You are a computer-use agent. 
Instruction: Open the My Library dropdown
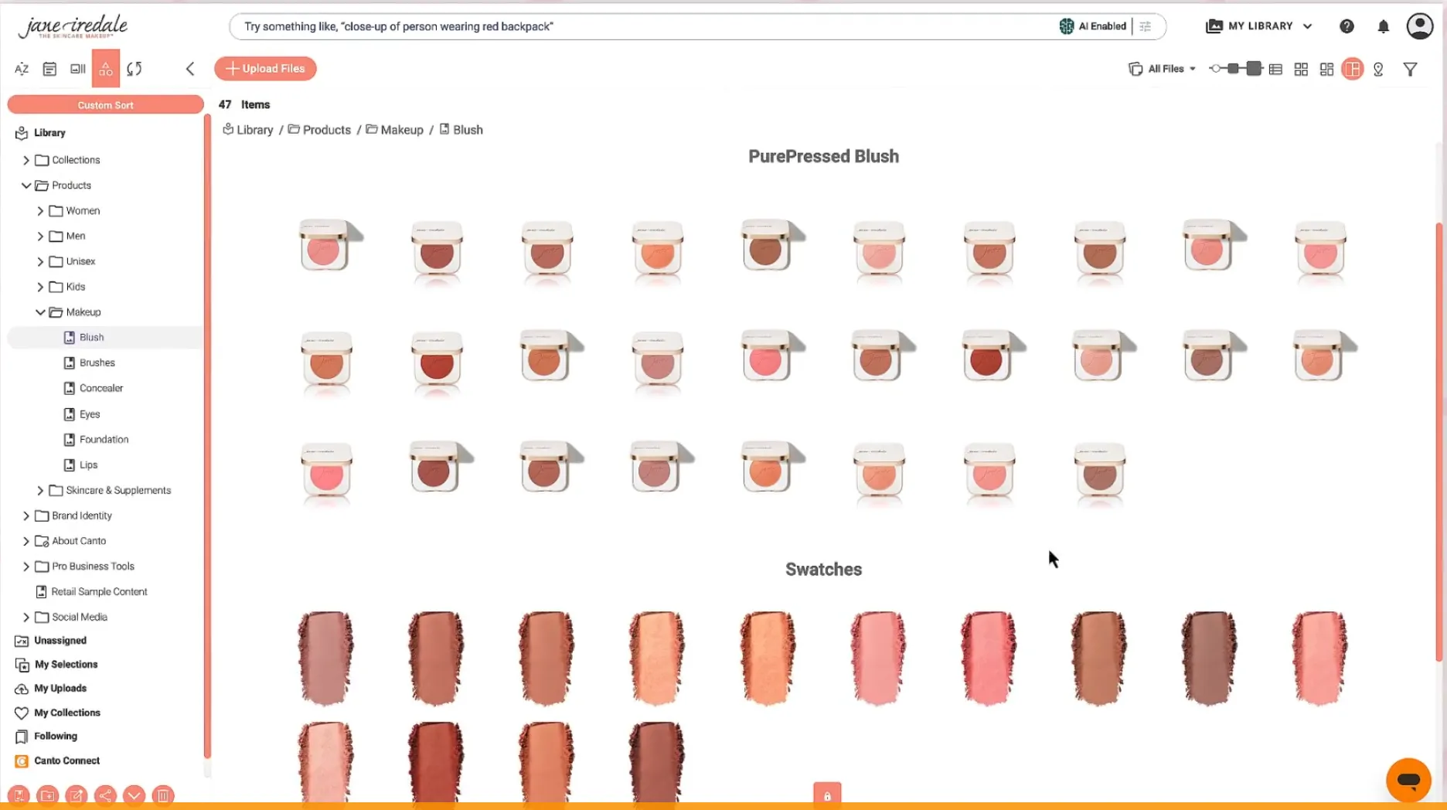(x=1259, y=26)
